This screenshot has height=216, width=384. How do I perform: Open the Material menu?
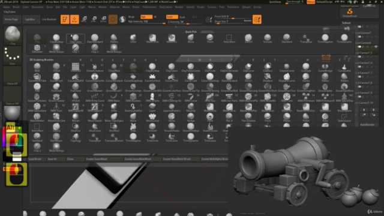115,7
